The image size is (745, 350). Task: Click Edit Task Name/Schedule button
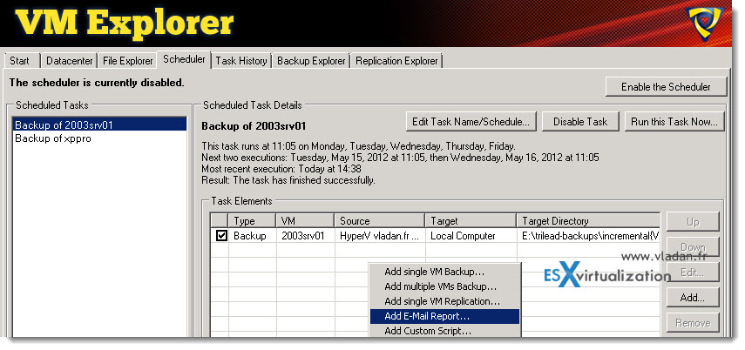click(x=471, y=122)
